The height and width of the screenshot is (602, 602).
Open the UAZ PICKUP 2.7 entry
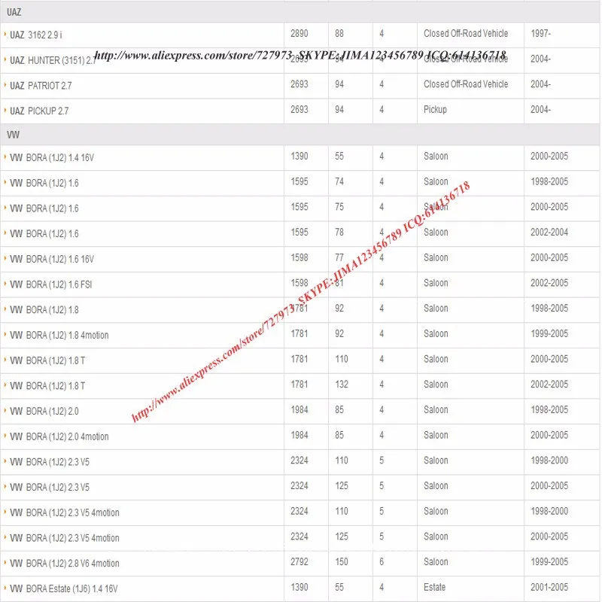39,111
